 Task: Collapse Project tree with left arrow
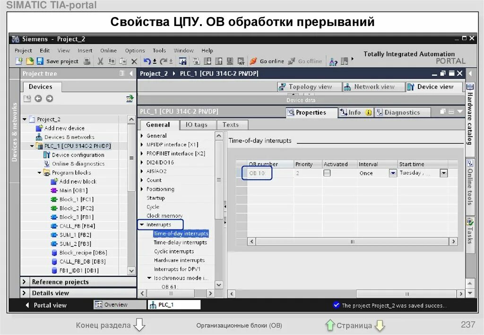(x=131, y=73)
